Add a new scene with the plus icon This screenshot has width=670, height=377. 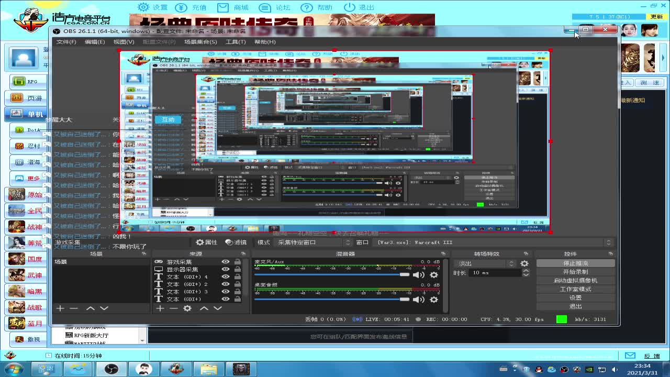[60, 308]
